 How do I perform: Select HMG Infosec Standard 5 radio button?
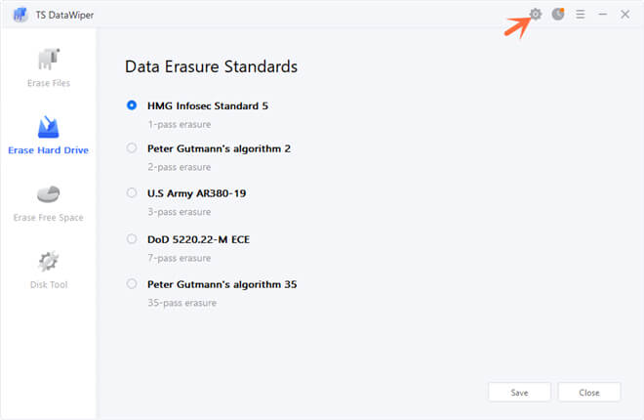(x=132, y=105)
